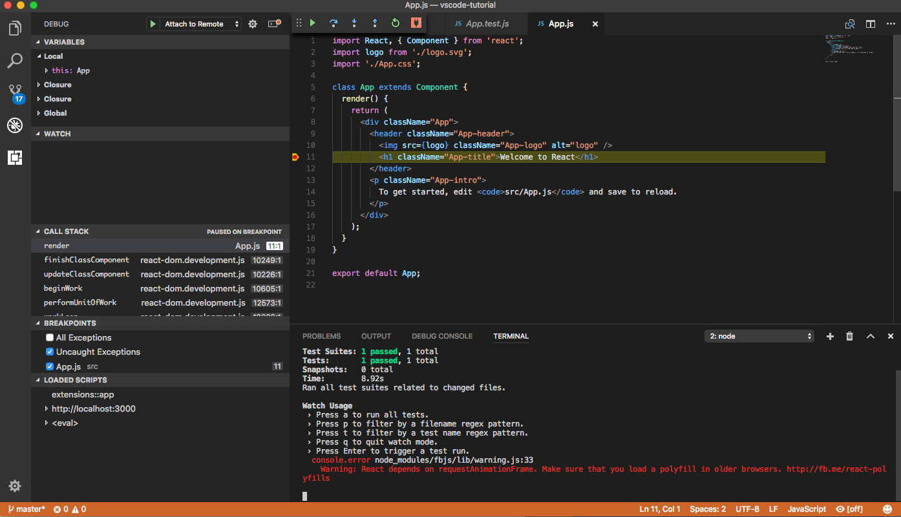The image size is (901, 517).
Task: Open Source Control with 17 changes
Action: click(15, 92)
